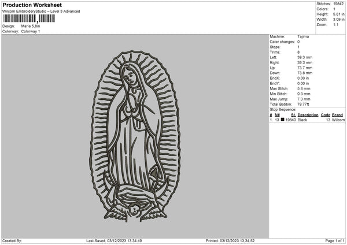The width and height of the screenshot is (347, 245).
Task: Click the EndY value 0.00 in
Action: (x=303, y=84)
